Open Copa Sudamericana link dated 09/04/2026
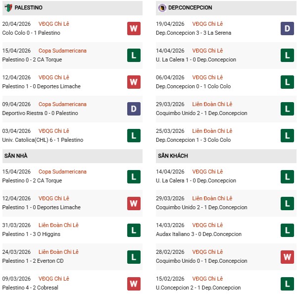This screenshot has width=297, height=294. 62,104
